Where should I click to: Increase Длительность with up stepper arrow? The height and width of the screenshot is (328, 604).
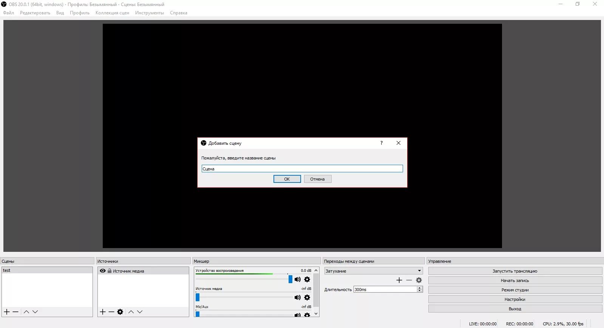coord(420,288)
